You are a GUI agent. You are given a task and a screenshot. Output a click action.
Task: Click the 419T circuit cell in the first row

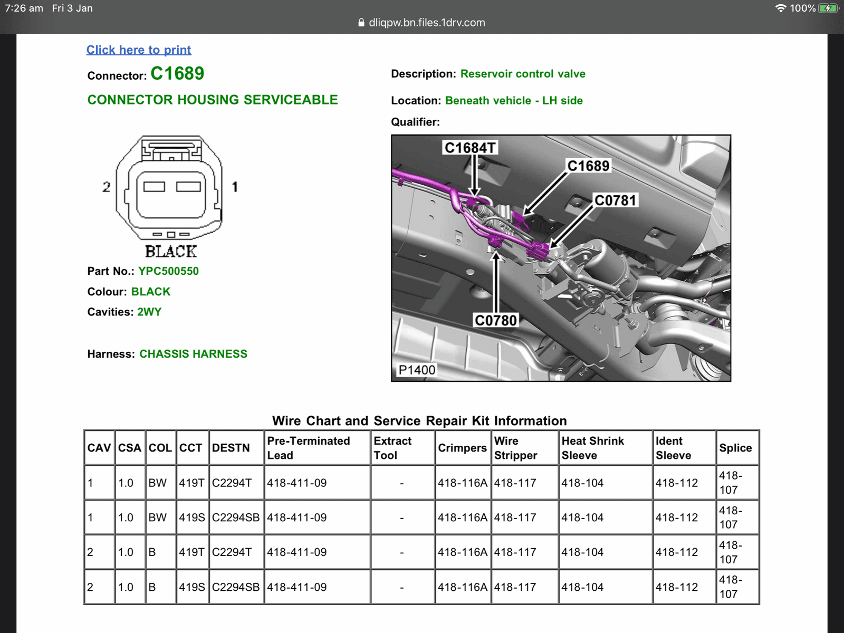(192, 483)
